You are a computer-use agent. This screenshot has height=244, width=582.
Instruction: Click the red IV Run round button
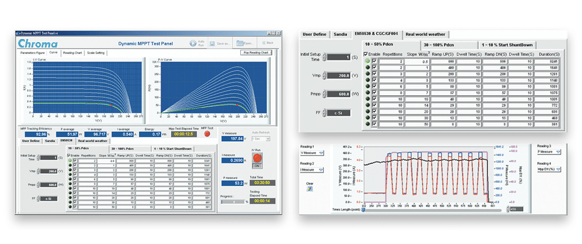coord(256,158)
